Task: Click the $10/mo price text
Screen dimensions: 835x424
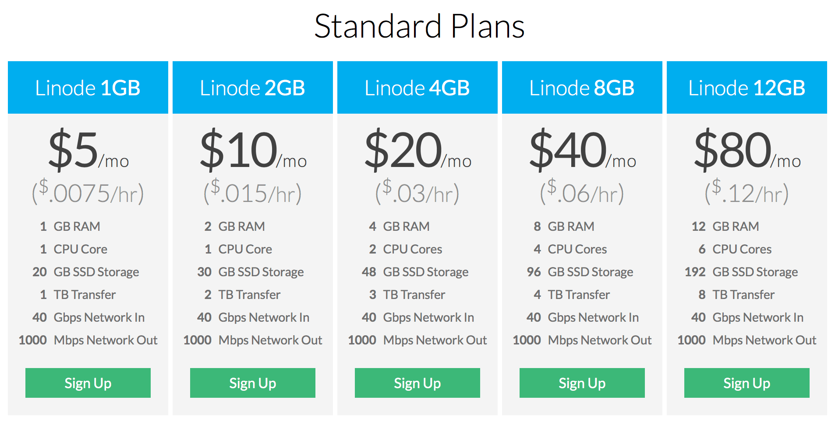Action: coord(253,149)
